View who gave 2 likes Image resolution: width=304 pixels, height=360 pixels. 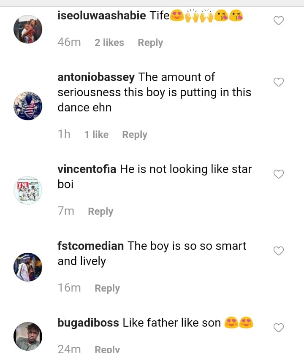109,43
